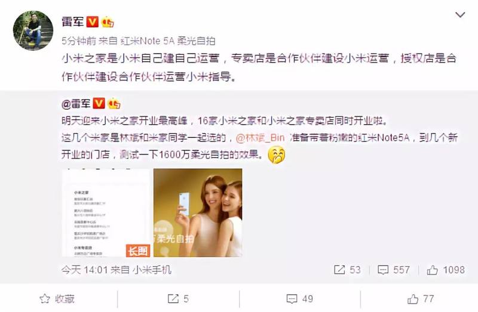The height and width of the screenshot is (312, 478).
Task: Add this post to favorites with 收藏
Action: [57, 299]
